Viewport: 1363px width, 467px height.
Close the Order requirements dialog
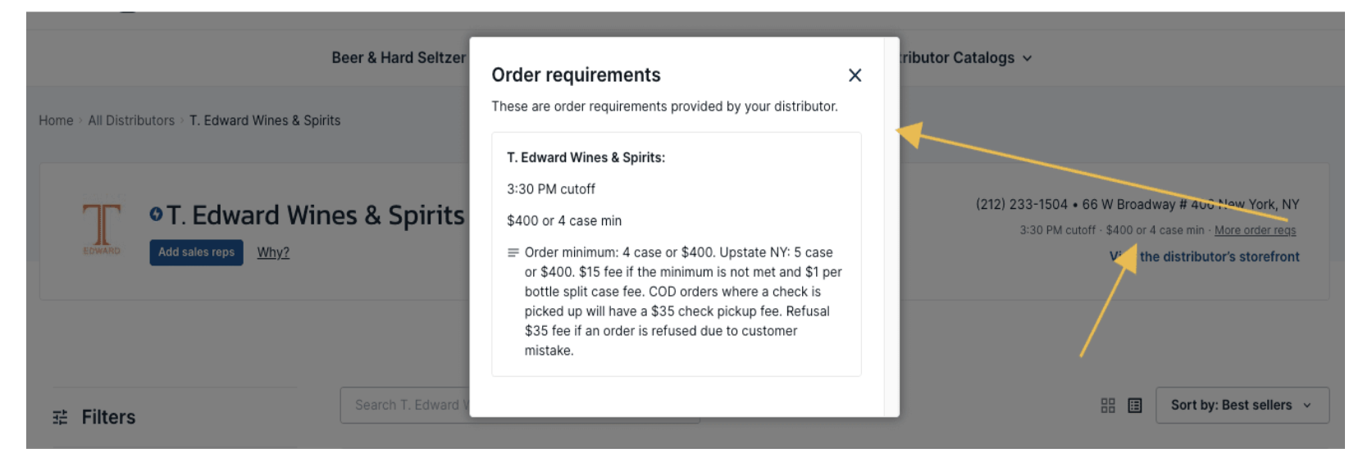pos(855,75)
